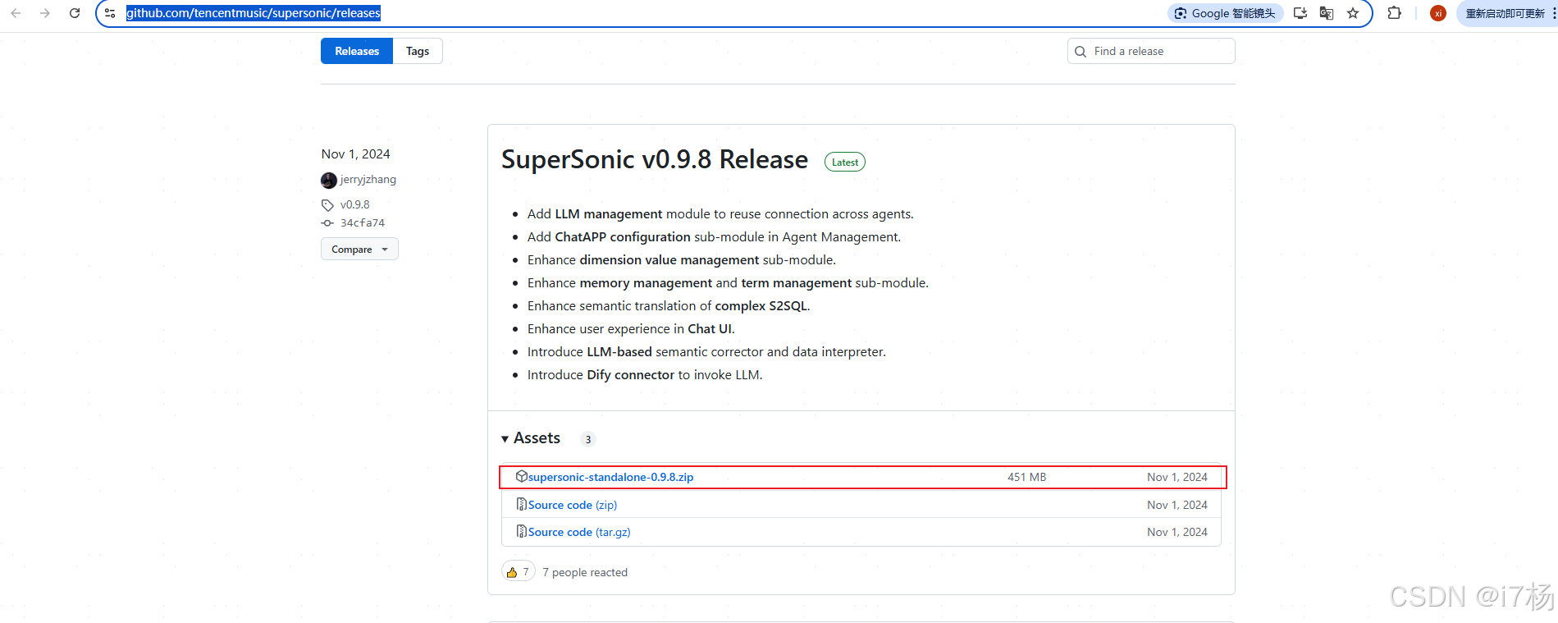Download Source code (zip)
The image size is (1558, 623).
pos(573,505)
